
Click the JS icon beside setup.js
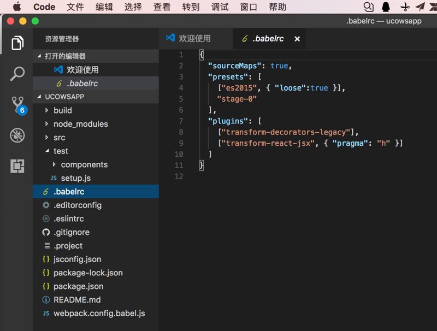click(54, 178)
